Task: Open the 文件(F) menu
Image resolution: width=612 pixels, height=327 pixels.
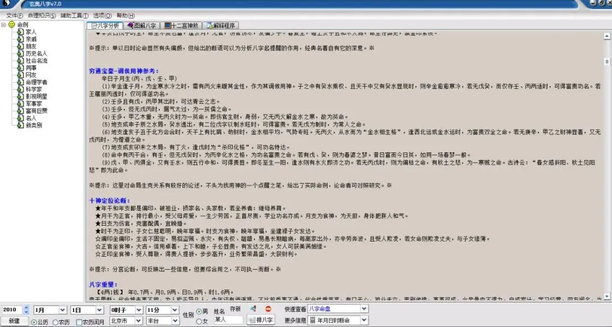Action: point(14,16)
